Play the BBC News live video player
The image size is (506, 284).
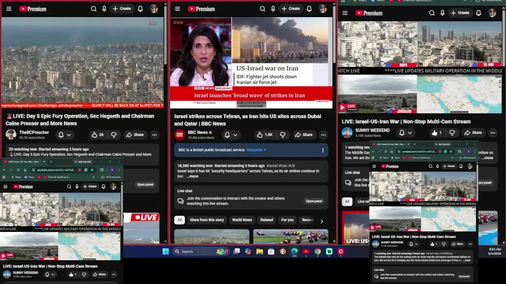(x=251, y=63)
